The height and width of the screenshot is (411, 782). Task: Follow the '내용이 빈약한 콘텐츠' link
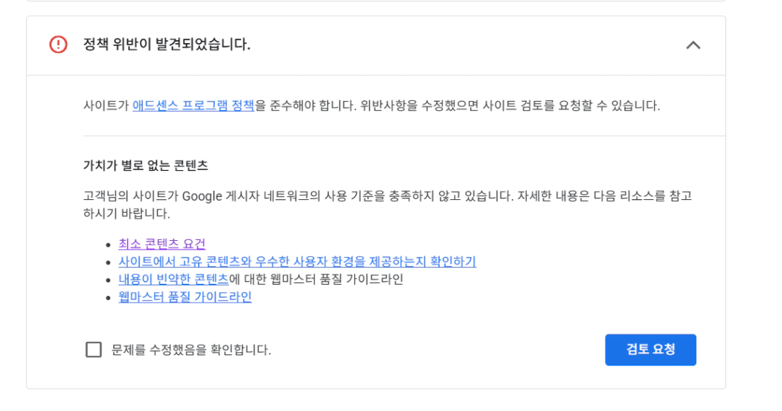click(173, 279)
